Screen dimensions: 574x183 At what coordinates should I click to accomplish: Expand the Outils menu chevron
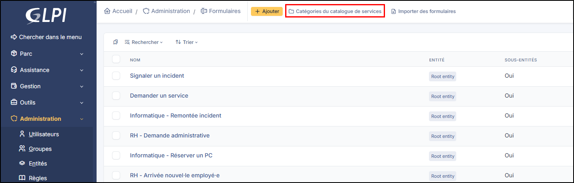pos(81,103)
